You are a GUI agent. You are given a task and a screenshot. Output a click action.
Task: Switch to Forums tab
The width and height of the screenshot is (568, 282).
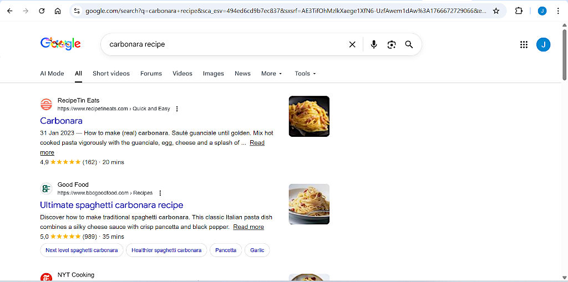(151, 74)
